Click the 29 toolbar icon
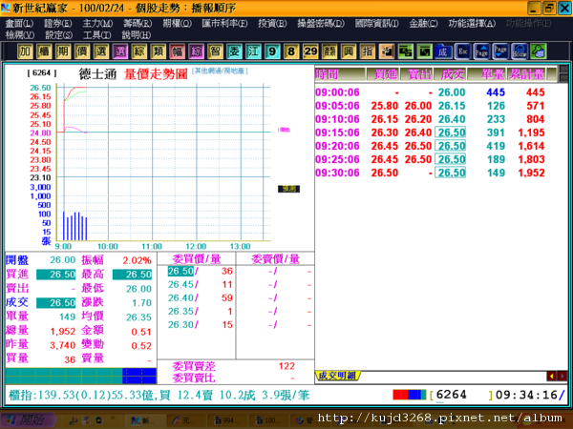 pyautogui.click(x=310, y=51)
